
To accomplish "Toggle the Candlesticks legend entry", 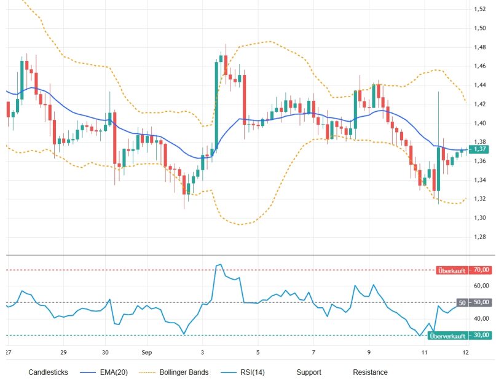I will [x=48, y=372].
